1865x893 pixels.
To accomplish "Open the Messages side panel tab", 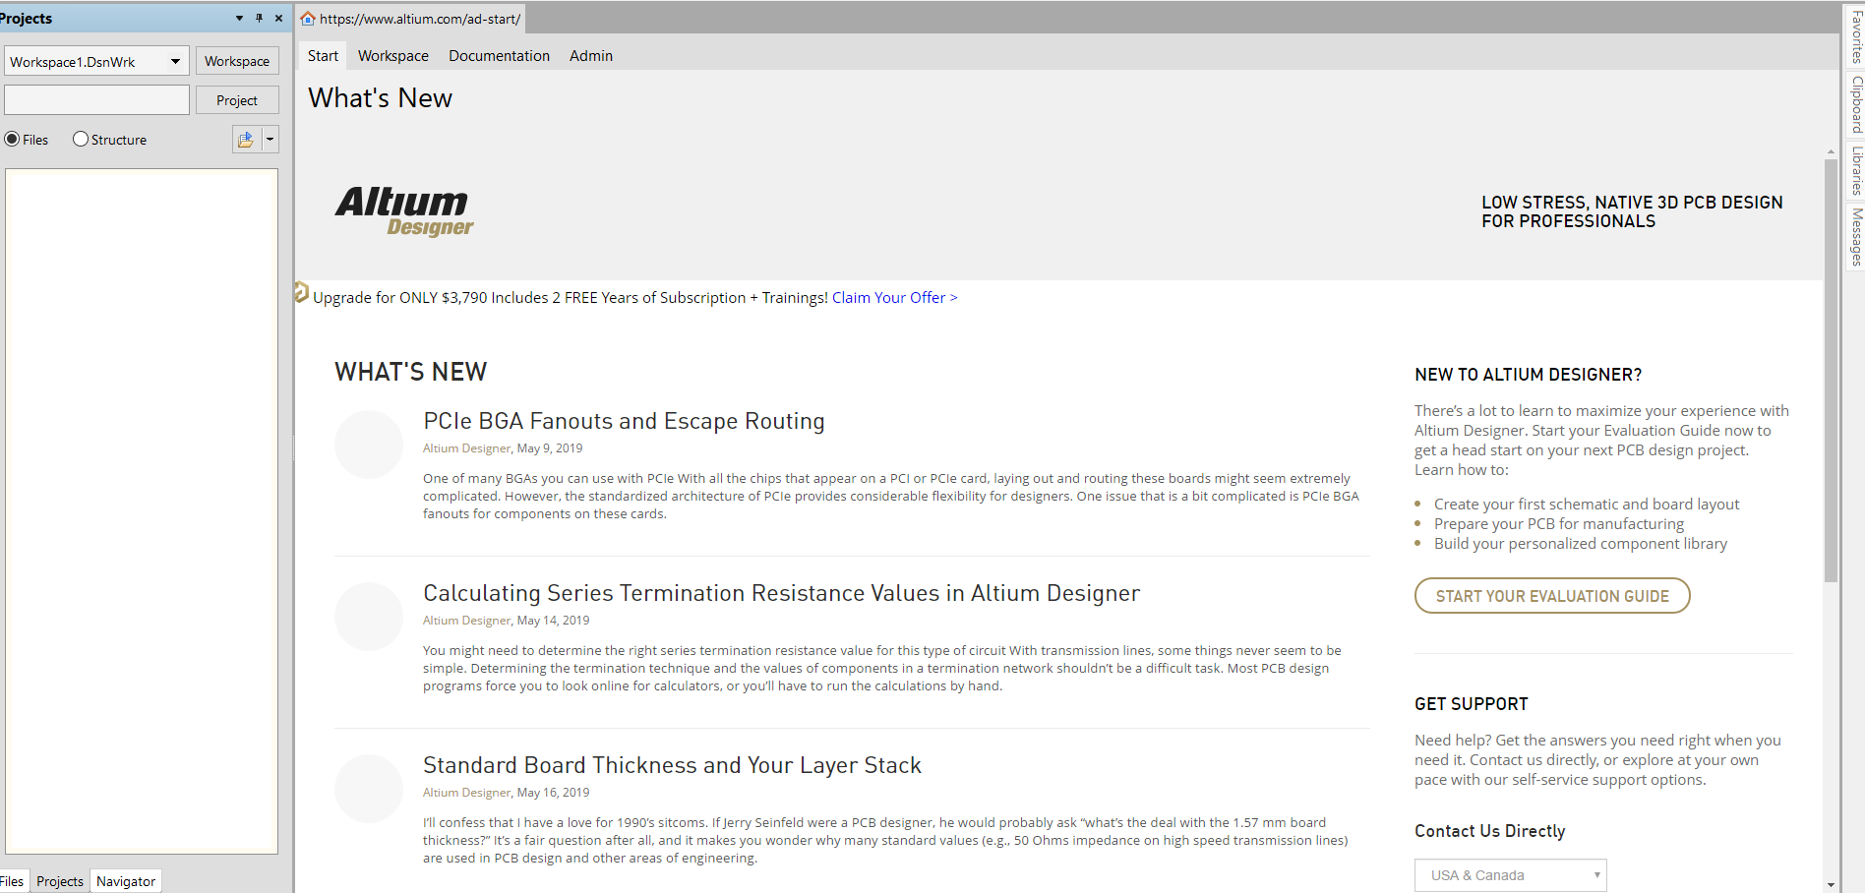I will [x=1856, y=236].
